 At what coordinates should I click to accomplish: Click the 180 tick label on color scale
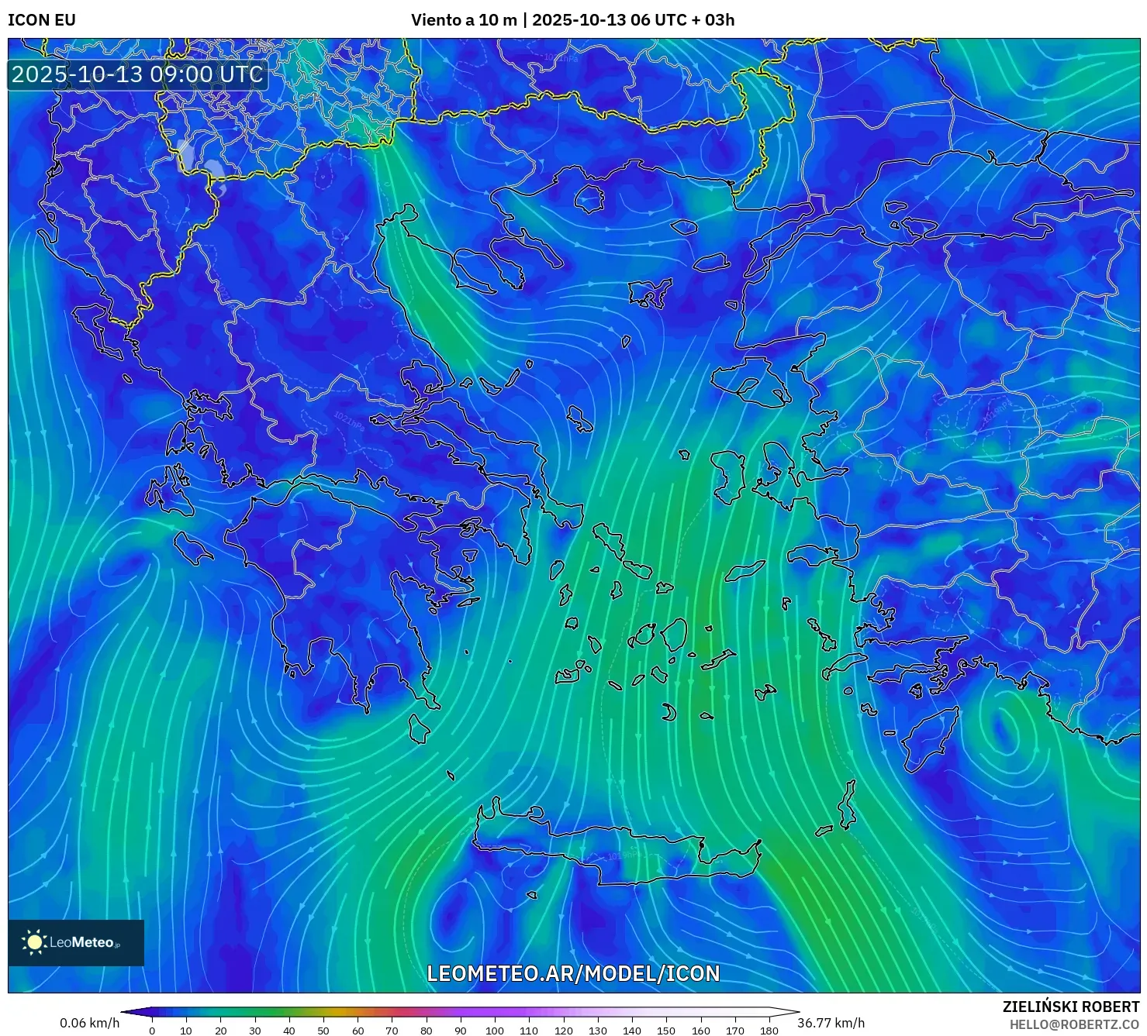tap(769, 1031)
